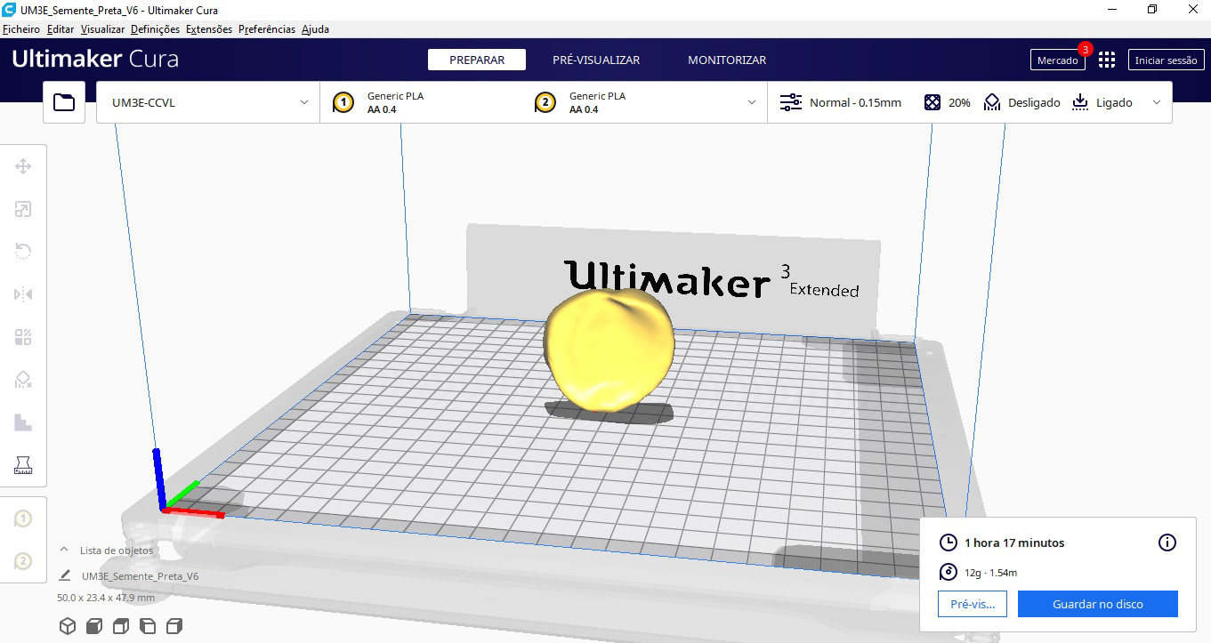Switch to the PRÉ-VISUALIZAR stage tab
This screenshot has width=1211, height=643.
point(596,60)
